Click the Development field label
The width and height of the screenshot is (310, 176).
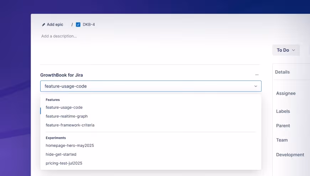tap(290, 155)
